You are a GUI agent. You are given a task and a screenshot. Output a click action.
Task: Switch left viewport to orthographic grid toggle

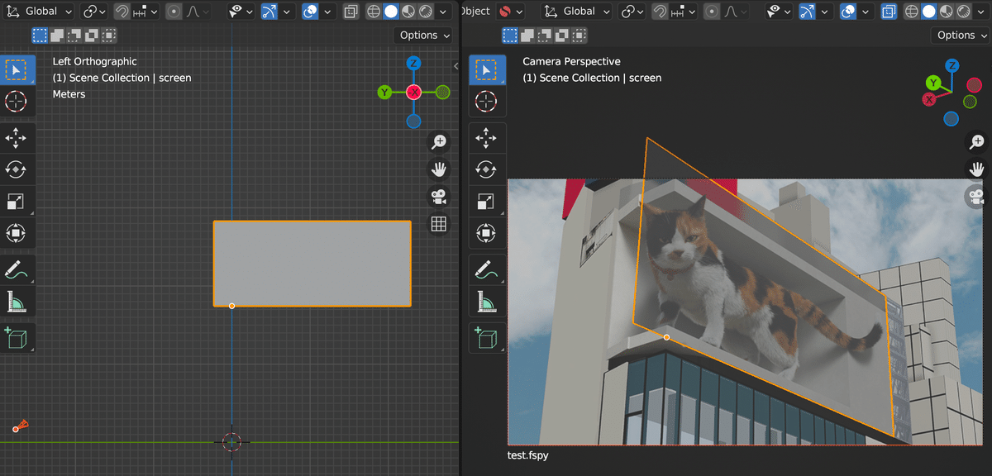pos(439,224)
